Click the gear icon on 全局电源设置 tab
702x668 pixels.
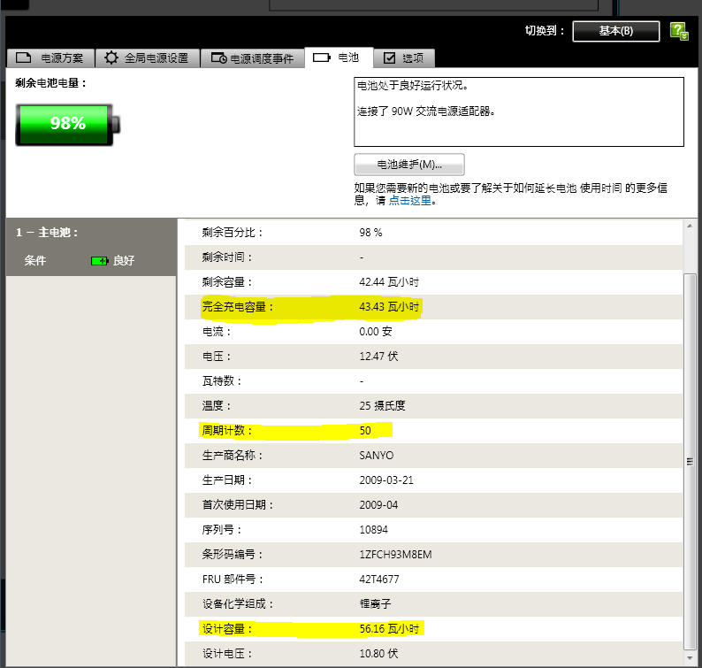tap(111, 58)
